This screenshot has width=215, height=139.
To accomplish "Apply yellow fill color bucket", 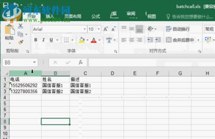I will 82,40.
